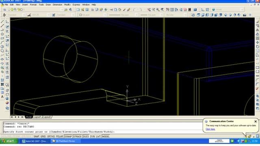Image resolution: width=260 pixels, height=146 pixels.
Task: Open the Format menu
Action: (x=33, y=4)
